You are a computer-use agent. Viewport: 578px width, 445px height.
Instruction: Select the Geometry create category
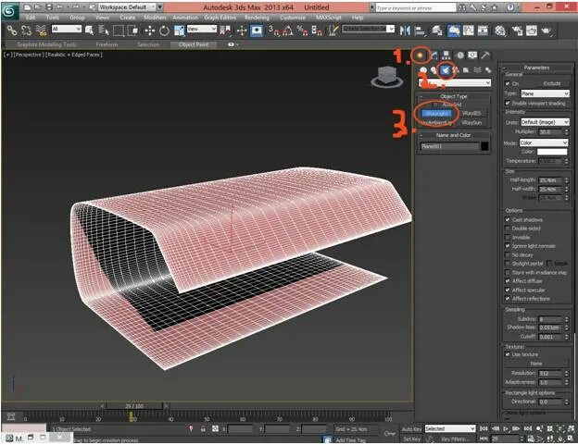(423, 70)
